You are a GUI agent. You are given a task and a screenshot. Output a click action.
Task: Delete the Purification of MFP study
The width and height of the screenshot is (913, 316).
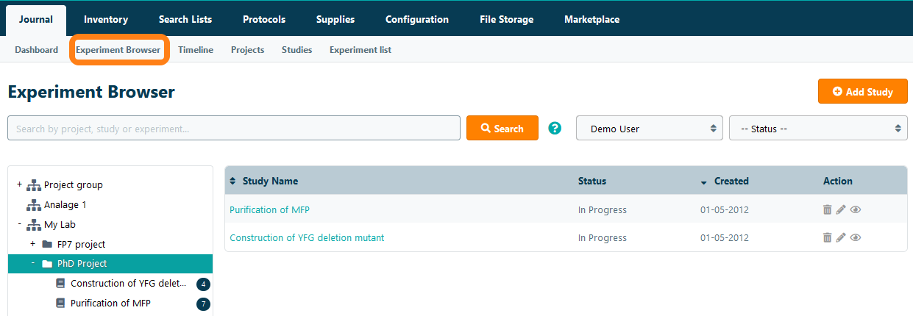(x=827, y=209)
